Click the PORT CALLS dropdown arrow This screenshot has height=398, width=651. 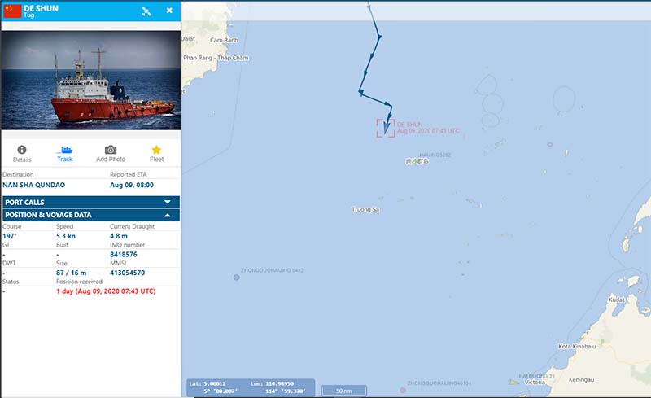point(168,202)
